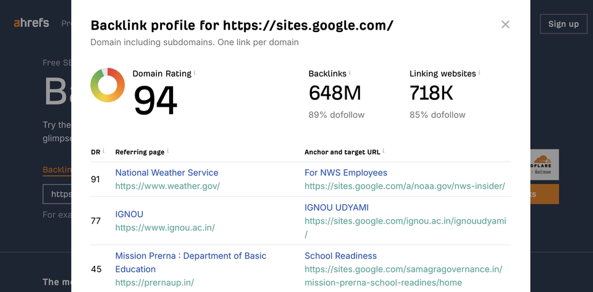This screenshot has height=292, width=593.
Task: Click the Referring page info icon
Action: [x=168, y=151]
